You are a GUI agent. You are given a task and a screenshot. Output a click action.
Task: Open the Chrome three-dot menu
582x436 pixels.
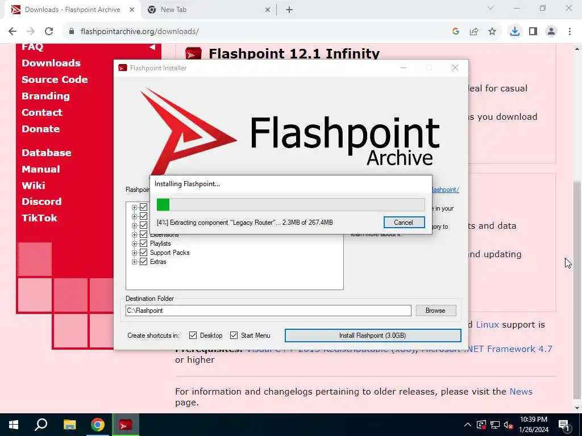click(569, 32)
